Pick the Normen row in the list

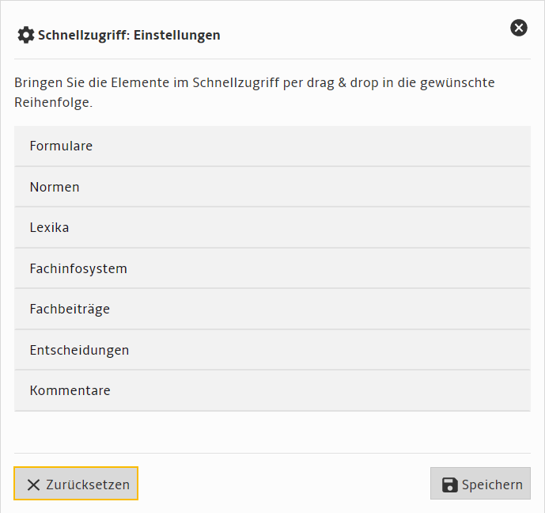(272, 187)
